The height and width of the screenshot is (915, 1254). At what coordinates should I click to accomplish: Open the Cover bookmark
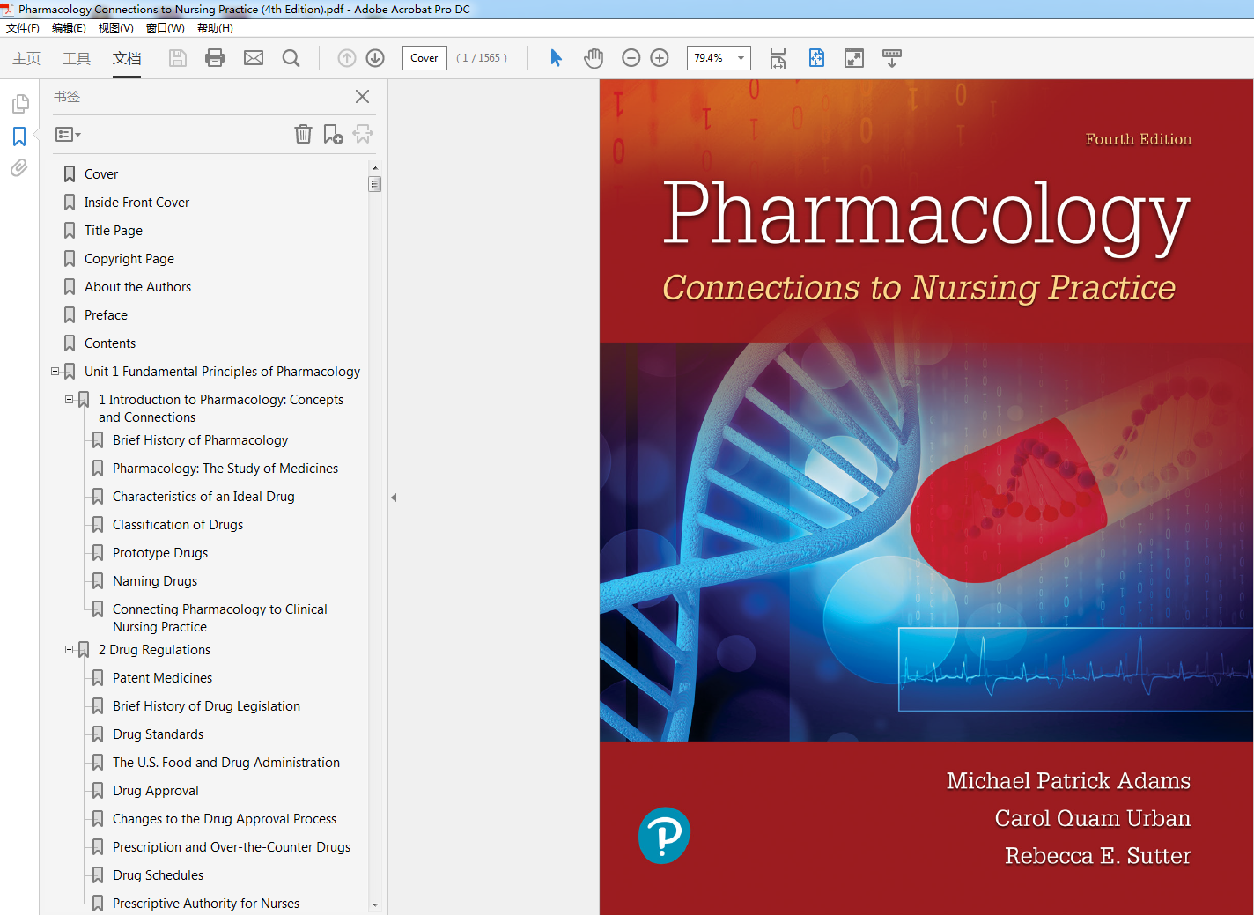click(101, 174)
